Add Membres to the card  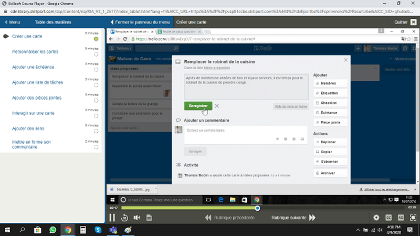click(330, 83)
